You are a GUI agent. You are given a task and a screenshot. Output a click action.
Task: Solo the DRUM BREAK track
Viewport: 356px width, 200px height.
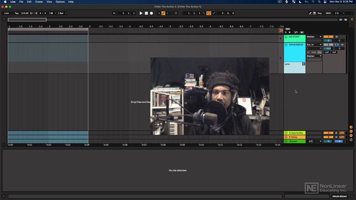point(337,44)
